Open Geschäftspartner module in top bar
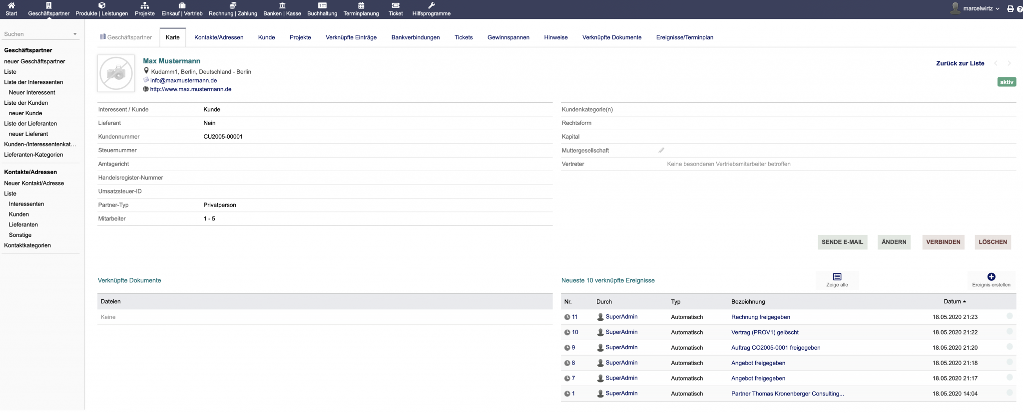Screen dimensions: 1023x413 pyautogui.click(x=49, y=9)
